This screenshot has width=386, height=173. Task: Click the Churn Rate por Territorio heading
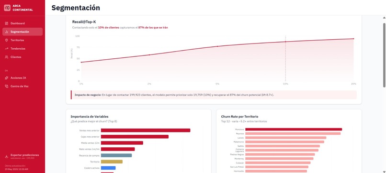click(239, 117)
